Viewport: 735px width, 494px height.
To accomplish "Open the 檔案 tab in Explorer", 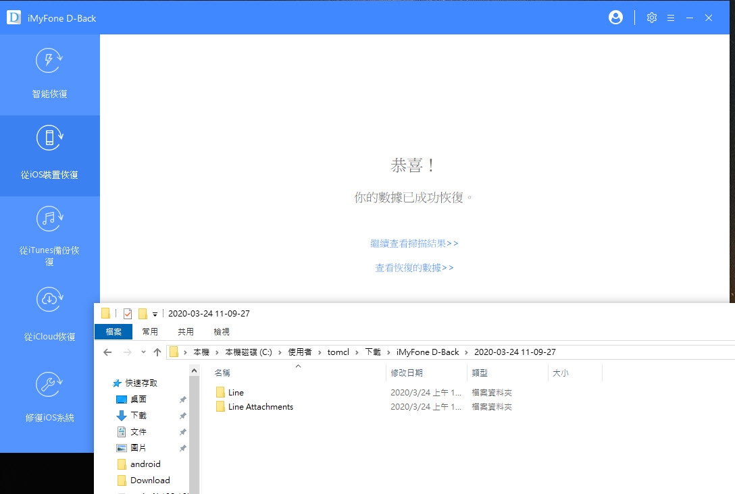I will (x=113, y=331).
